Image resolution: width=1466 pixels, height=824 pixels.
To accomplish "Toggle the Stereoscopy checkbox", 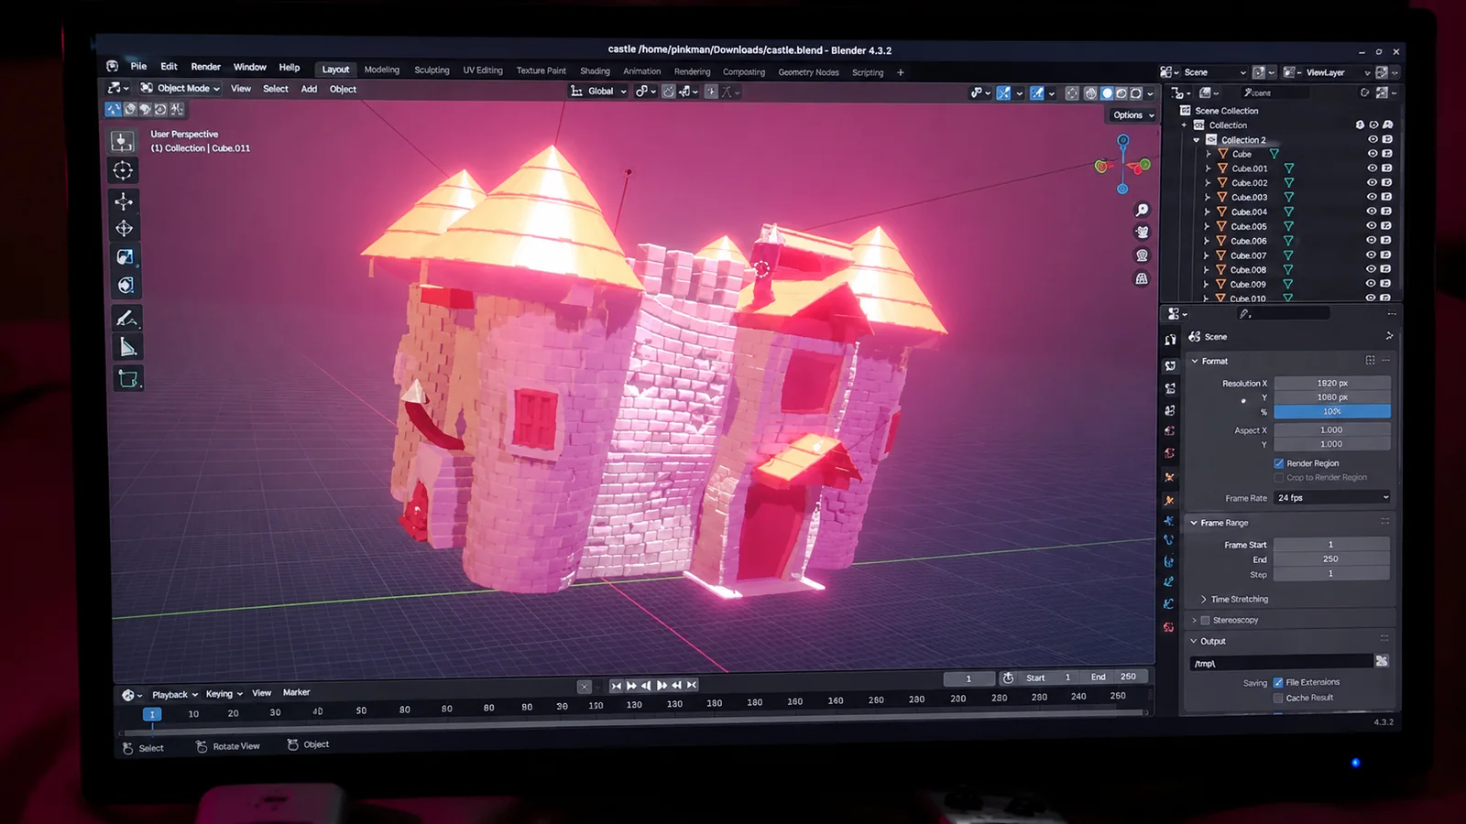I will pos(1206,620).
